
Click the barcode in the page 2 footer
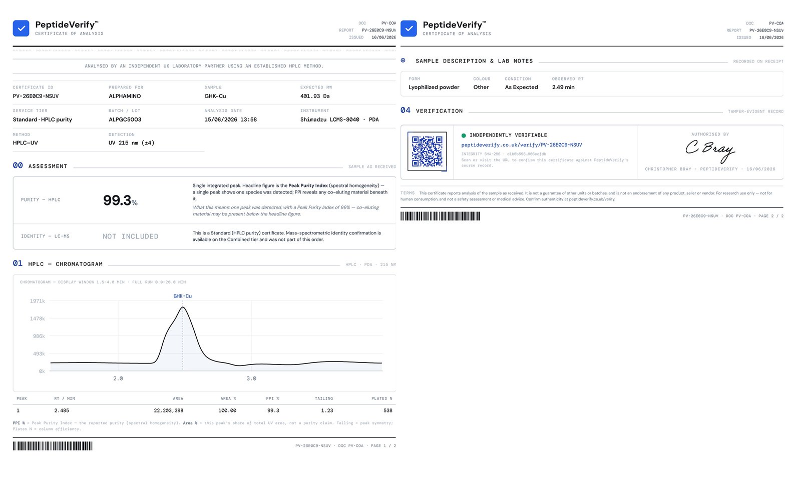tap(440, 216)
